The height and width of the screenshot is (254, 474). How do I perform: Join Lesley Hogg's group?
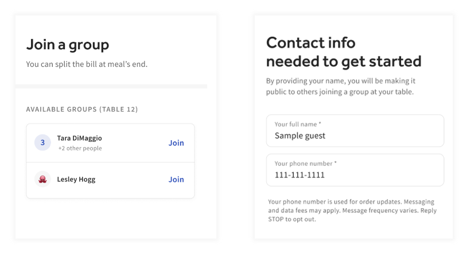click(x=176, y=180)
